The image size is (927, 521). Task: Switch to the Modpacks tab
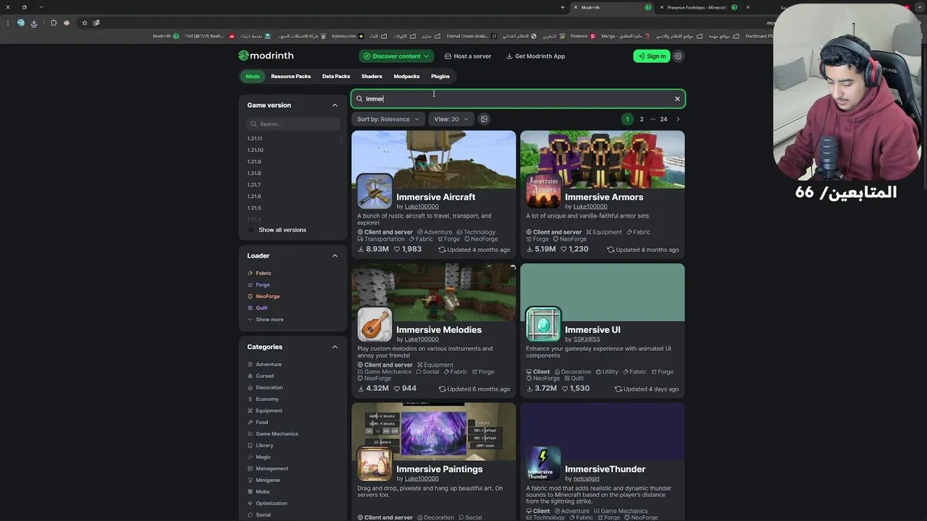pos(406,76)
